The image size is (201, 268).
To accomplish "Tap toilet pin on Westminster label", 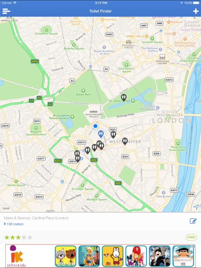I will tap(125, 141).
